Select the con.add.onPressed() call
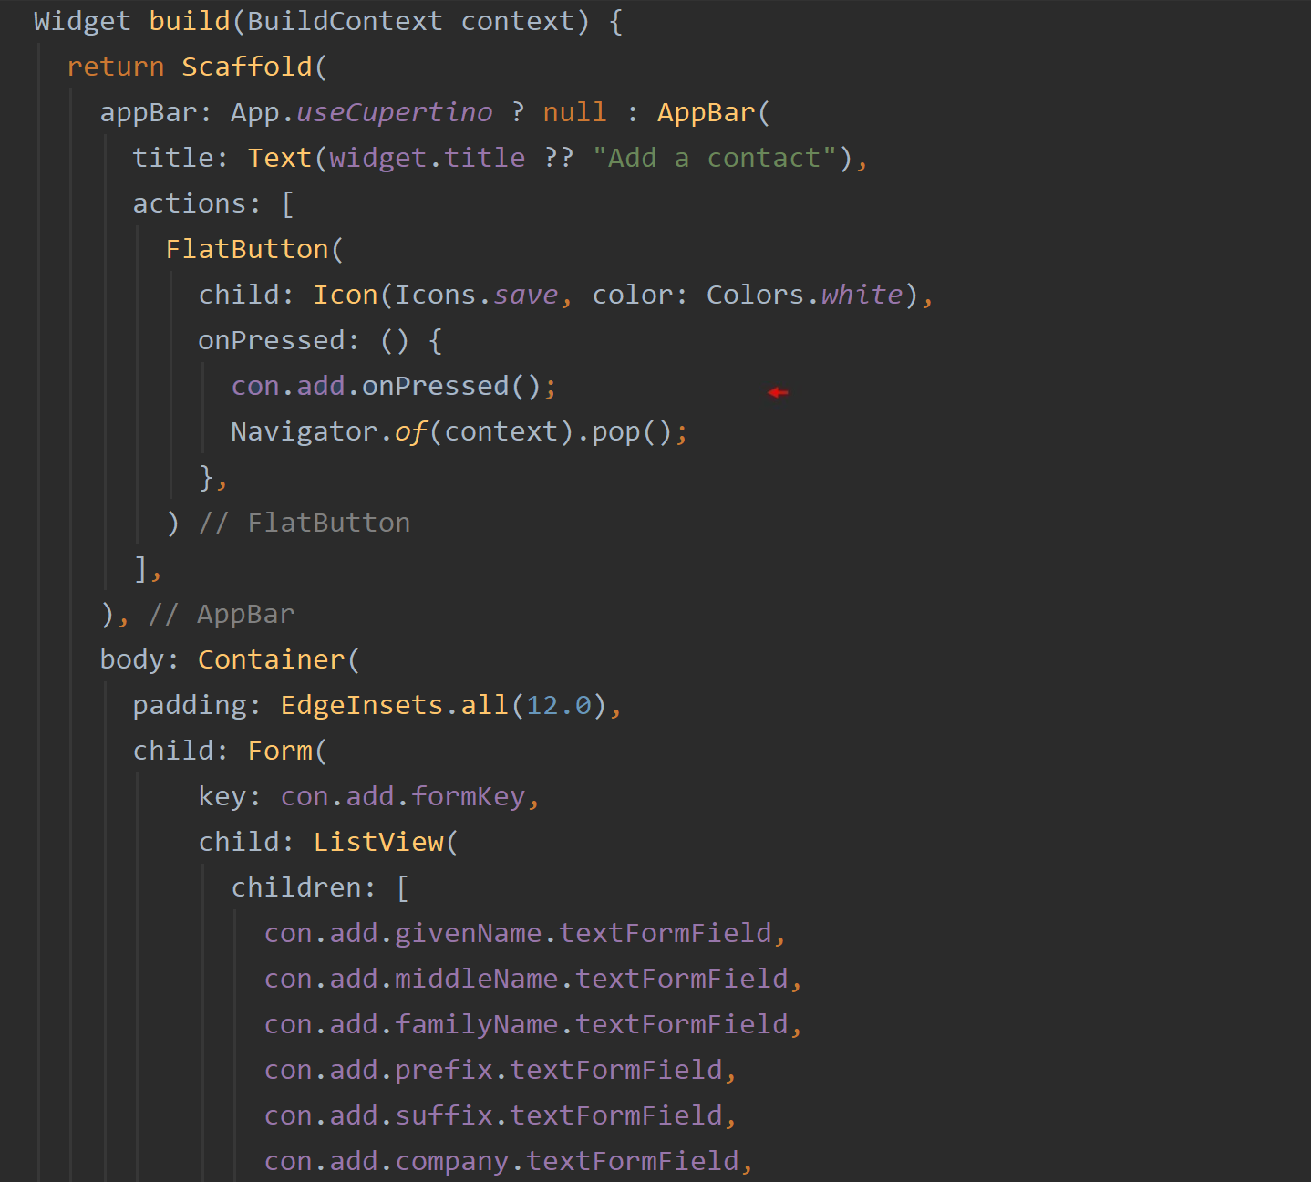The image size is (1311, 1182). tap(383, 385)
